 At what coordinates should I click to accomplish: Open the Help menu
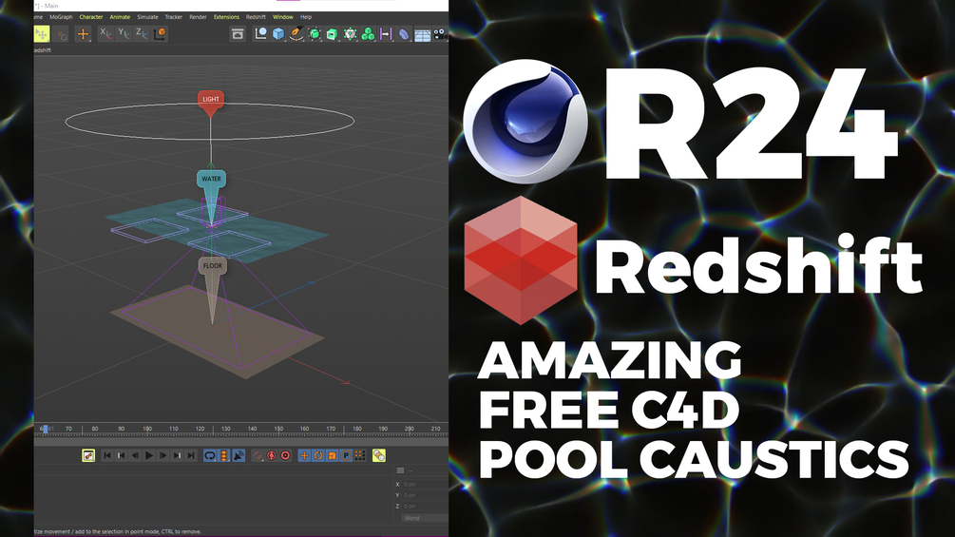(x=306, y=17)
